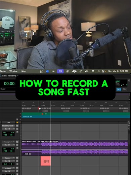Click the -2.6 volume value field
Screen dimensions: 131x175
[x=5, y=164]
